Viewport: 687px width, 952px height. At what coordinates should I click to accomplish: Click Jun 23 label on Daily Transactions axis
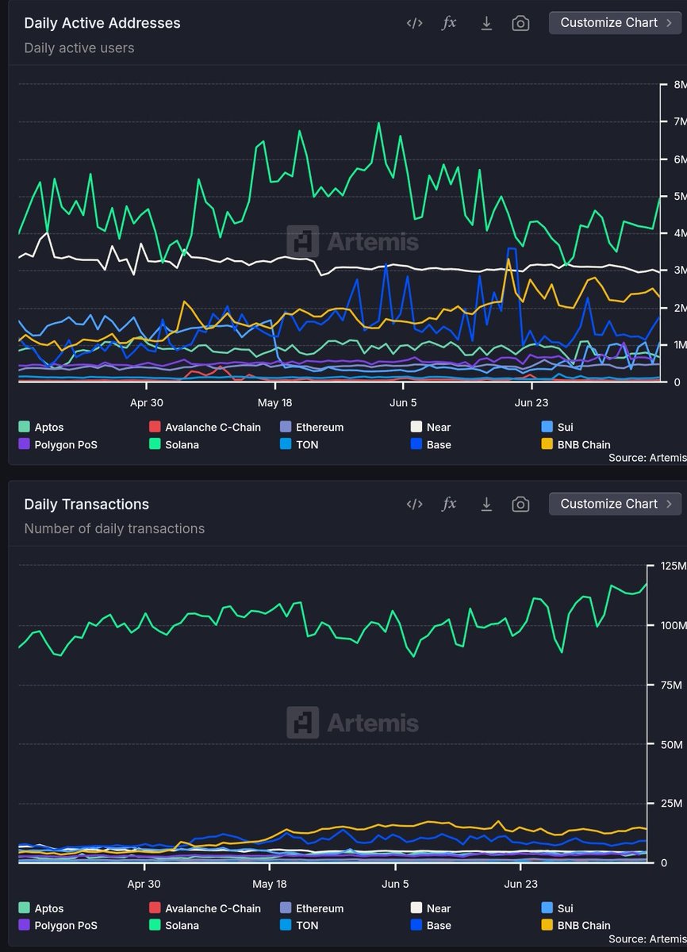tap(521, 884)
